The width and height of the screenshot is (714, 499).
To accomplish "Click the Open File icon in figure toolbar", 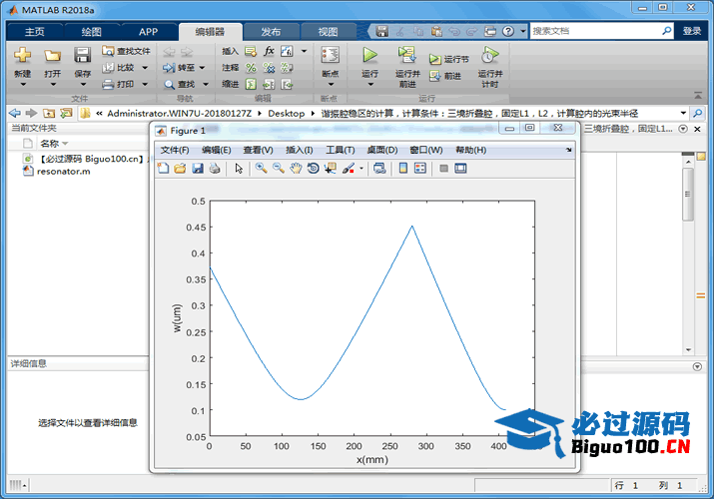I will [x=181, y=169].
